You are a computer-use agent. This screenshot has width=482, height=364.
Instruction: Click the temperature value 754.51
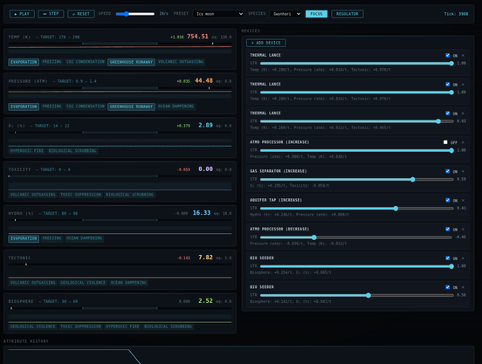(197, 37)
